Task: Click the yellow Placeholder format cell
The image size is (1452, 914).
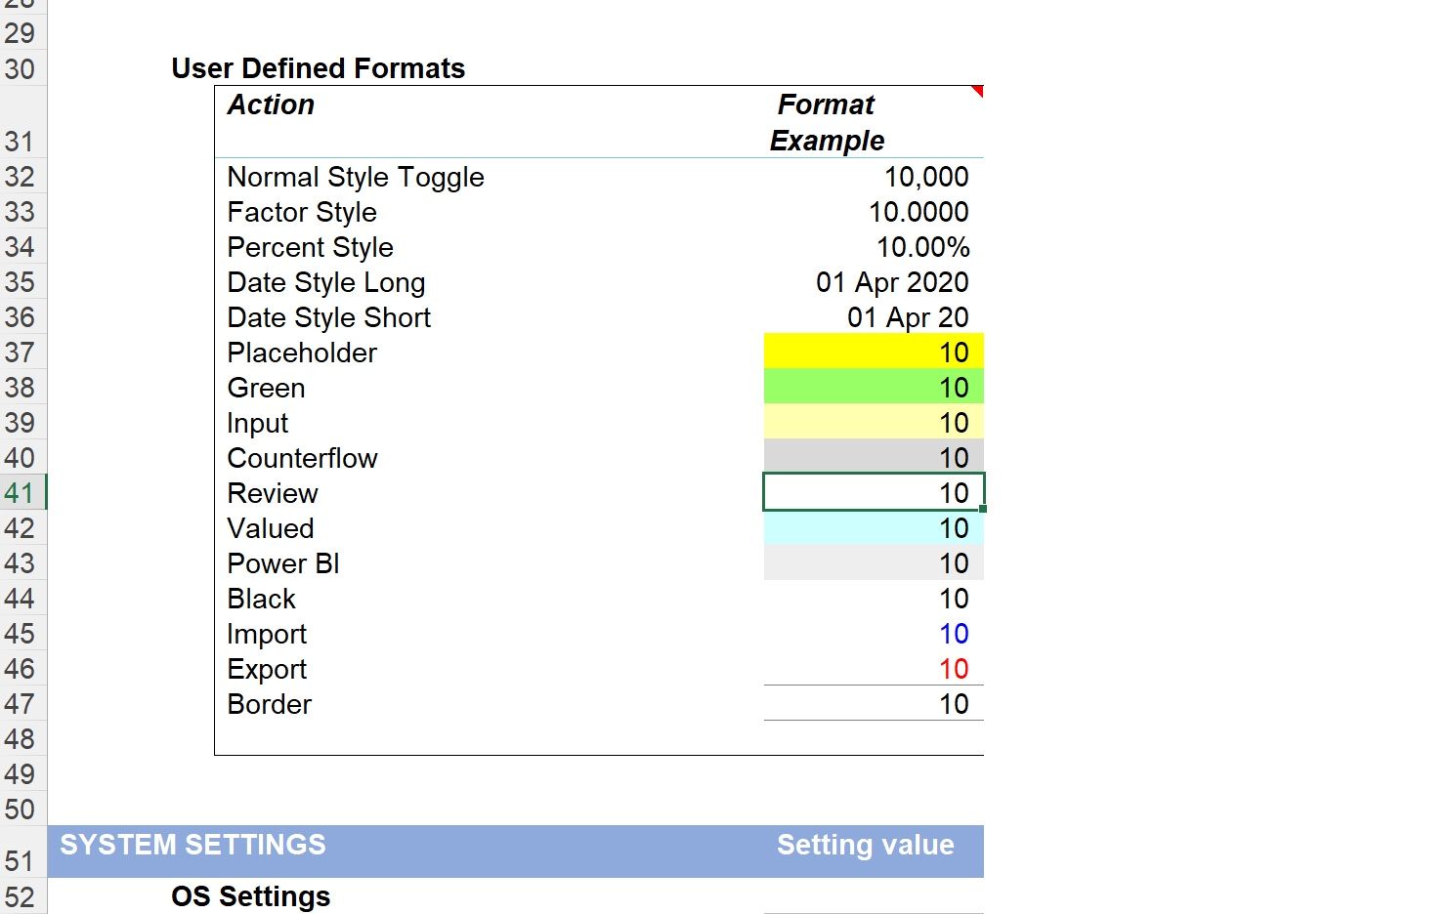Action: pos(873,352)
